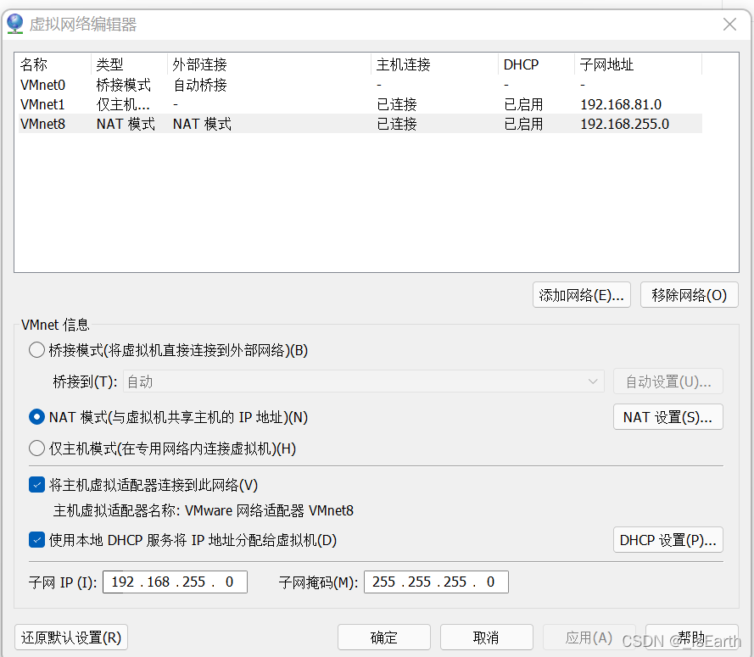The image size is (754, 657).
Task: Click the 帮助 button
Action: (691, 638)
